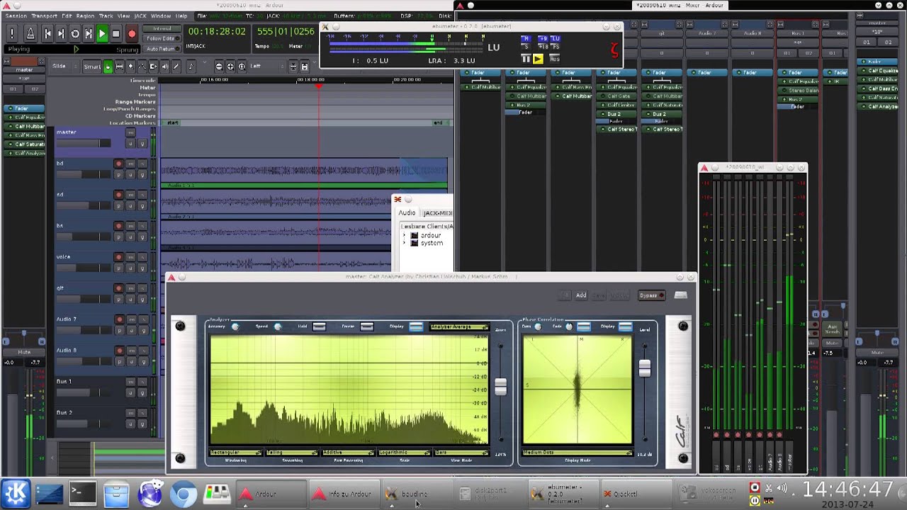Image resolution: width=907 pixels, height=510 pixels.
Task: Go to session start transport button
Action: coord(47,33)
